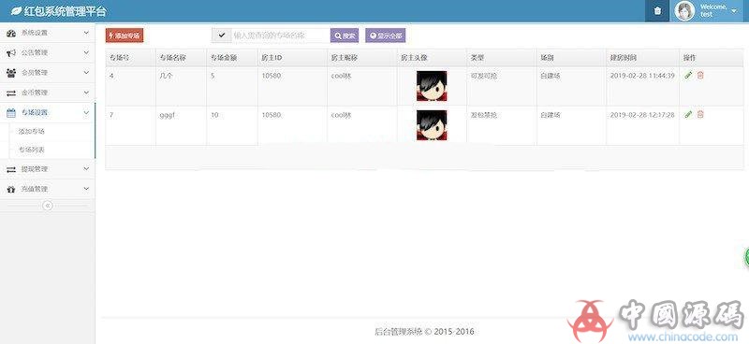The image size is (749, 344).
Task: Select the 公告管理 menu label
Action: (x=35, y=52)
